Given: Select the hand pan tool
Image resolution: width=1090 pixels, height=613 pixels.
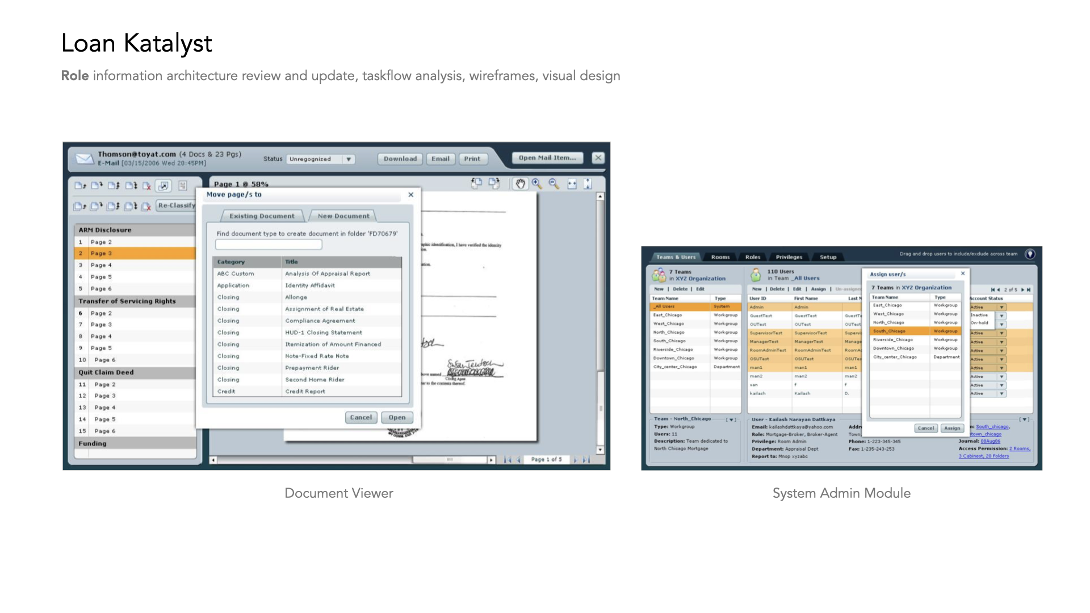Looking at the screenshot, I should point(520,184).
